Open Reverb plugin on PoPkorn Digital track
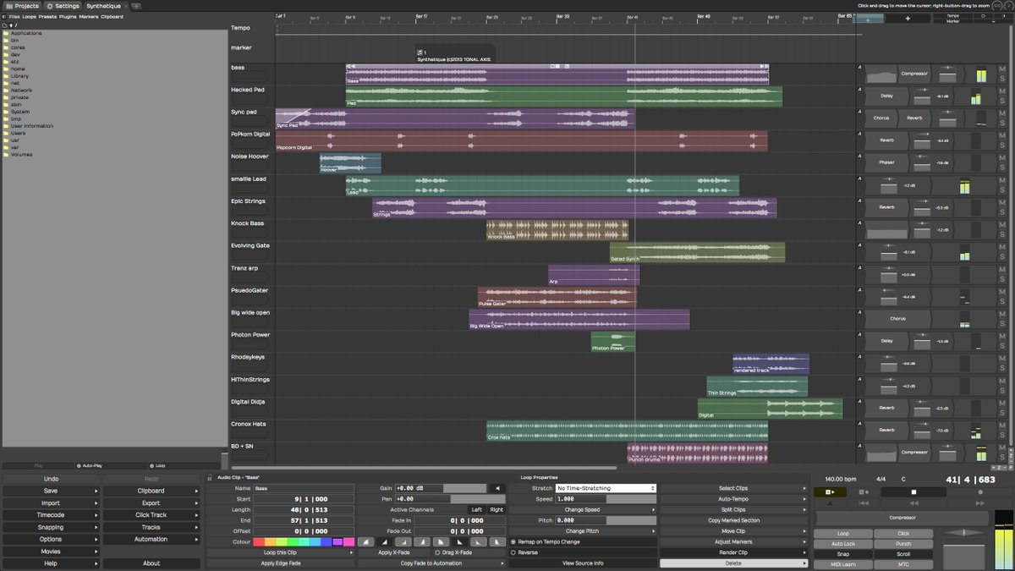This screenshot has width=1015, height=571. tap(886, 140)
